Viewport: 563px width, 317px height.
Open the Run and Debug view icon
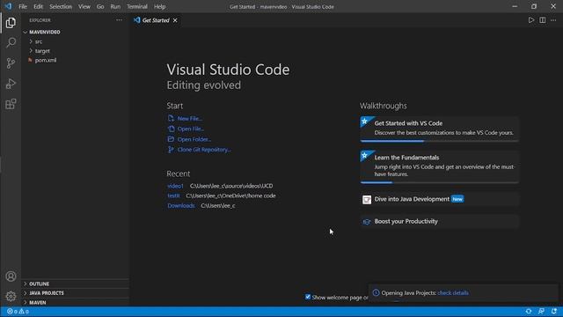tap(11, 84)
